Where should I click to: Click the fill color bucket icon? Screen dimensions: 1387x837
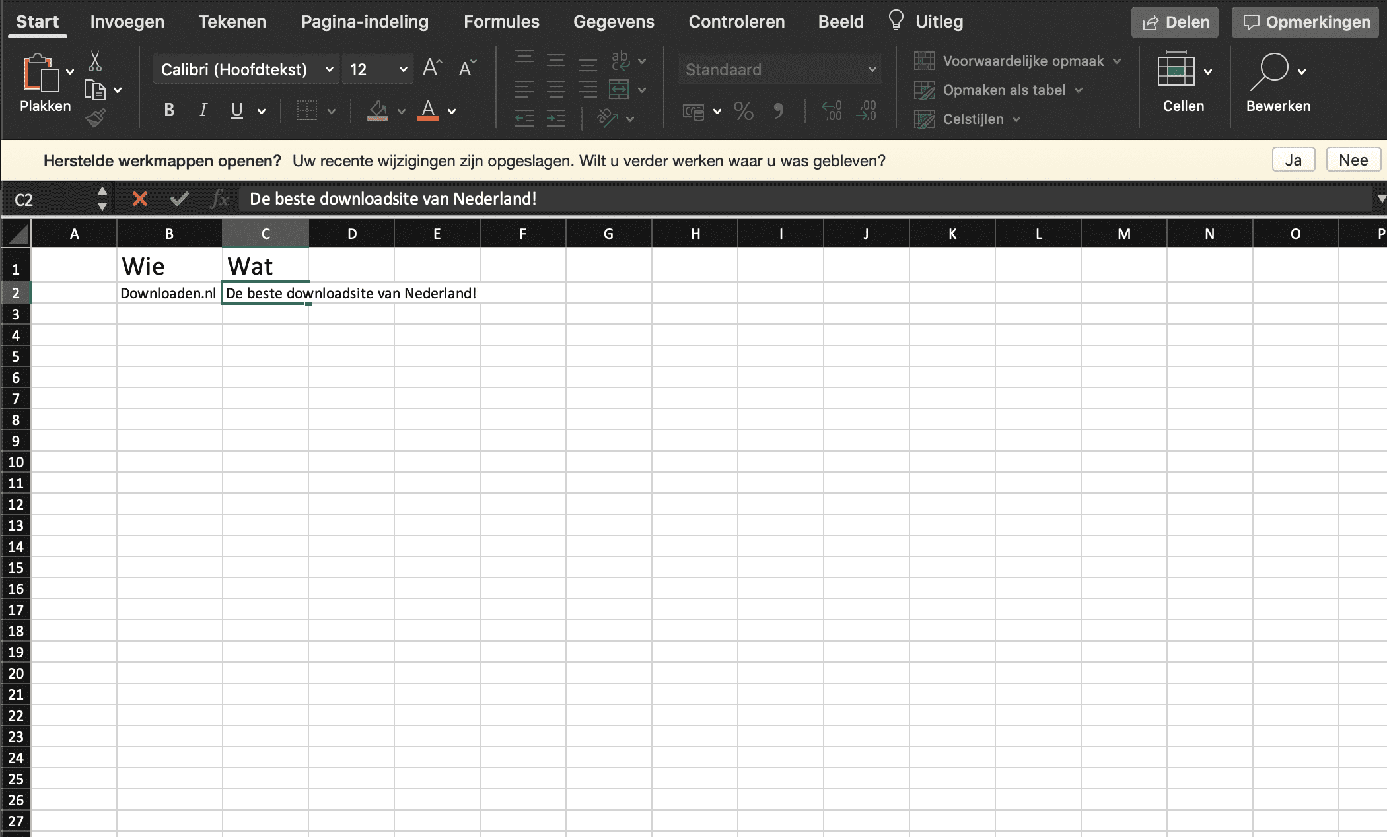[378, 110]
